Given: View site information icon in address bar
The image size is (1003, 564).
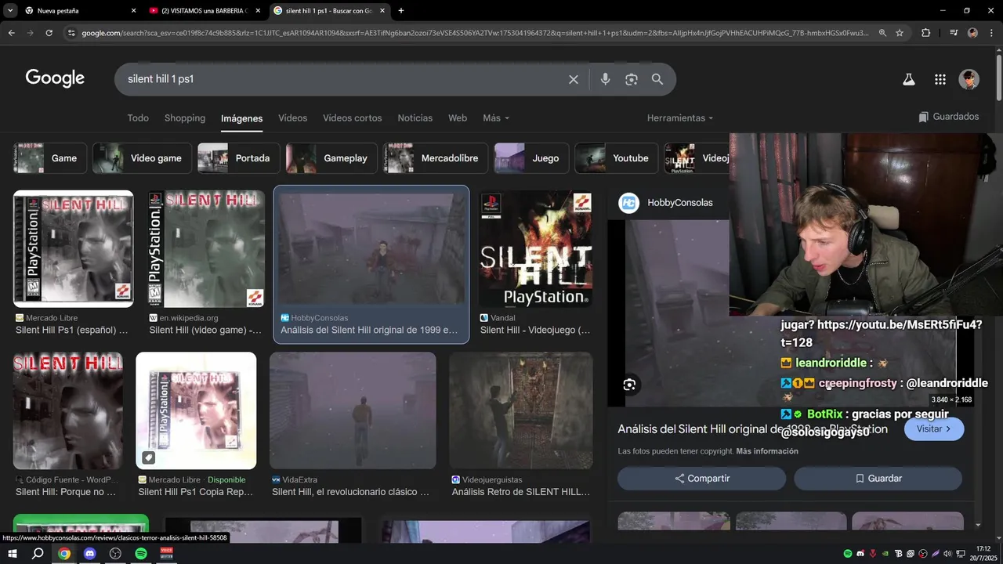Looking at the screenshot, I should [71, 33].
